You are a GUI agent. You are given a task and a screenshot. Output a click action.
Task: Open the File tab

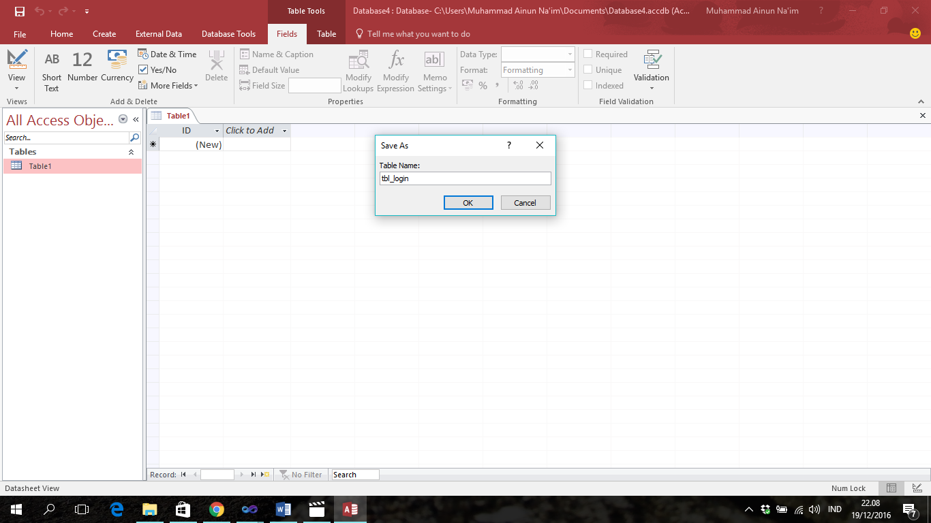[x=20, y=34]
